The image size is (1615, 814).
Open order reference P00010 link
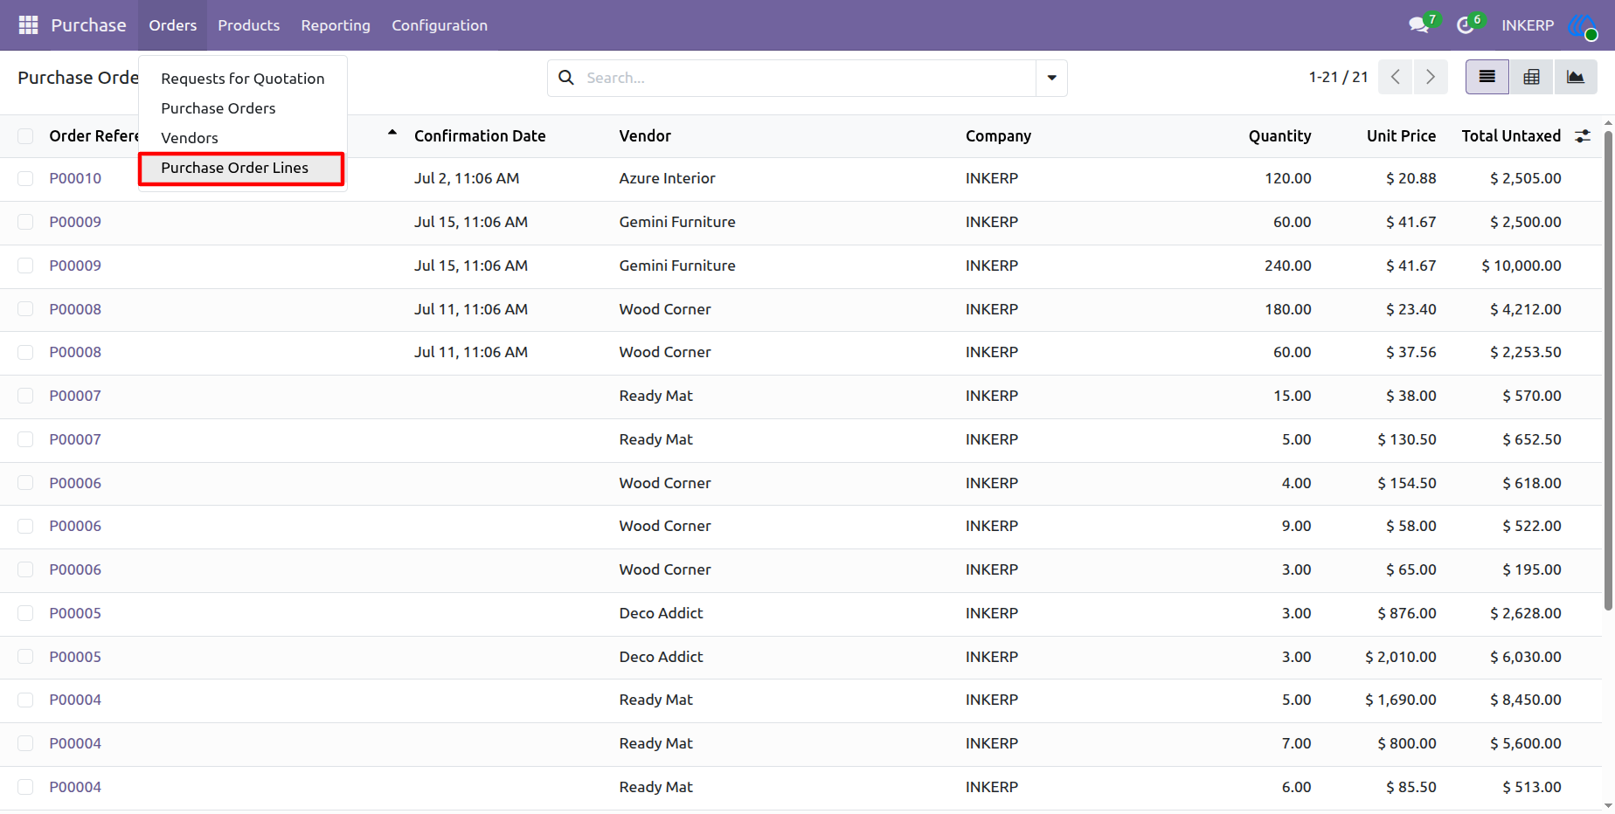(x=75, y=178)
